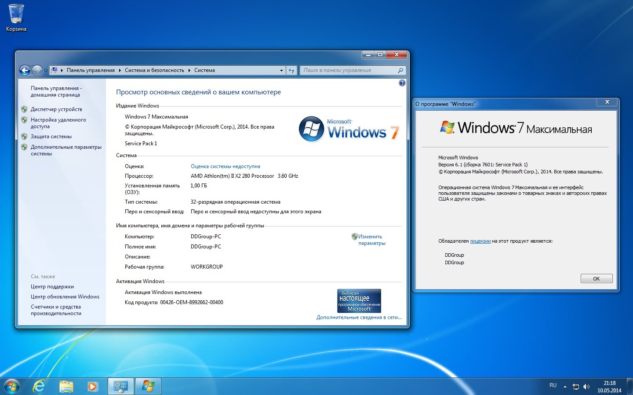Go back with the navigation back arrow
The height and width of the screenshot is (395, 633).
[25, 70]
